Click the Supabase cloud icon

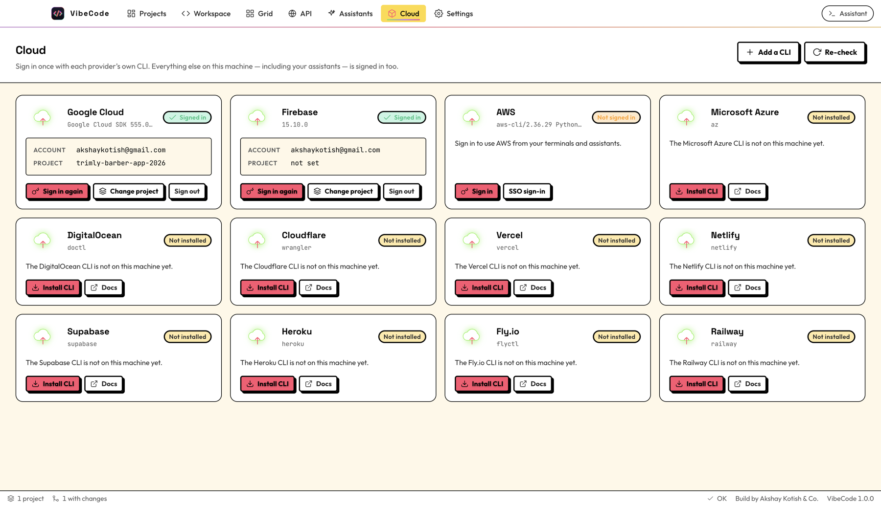[43, 336]
